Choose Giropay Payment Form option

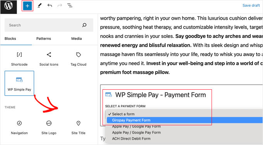pos(184,120)
